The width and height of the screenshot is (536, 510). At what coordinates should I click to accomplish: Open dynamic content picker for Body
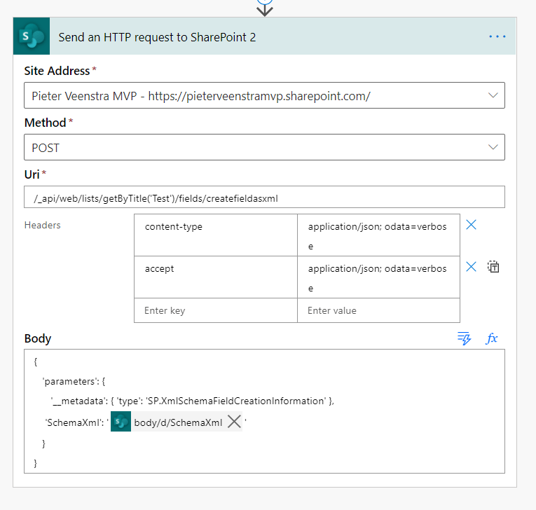pyautogui.click(x=465, y=338)
